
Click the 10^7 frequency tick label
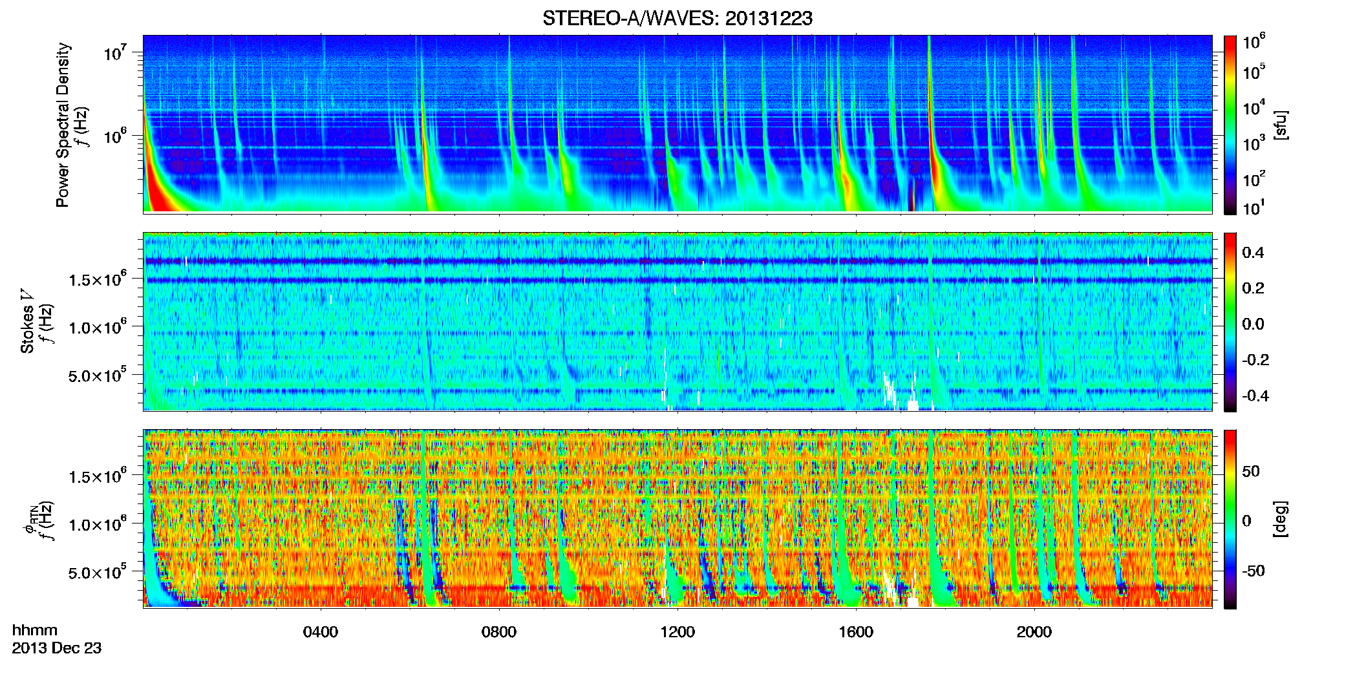click(x=116, y=51)
